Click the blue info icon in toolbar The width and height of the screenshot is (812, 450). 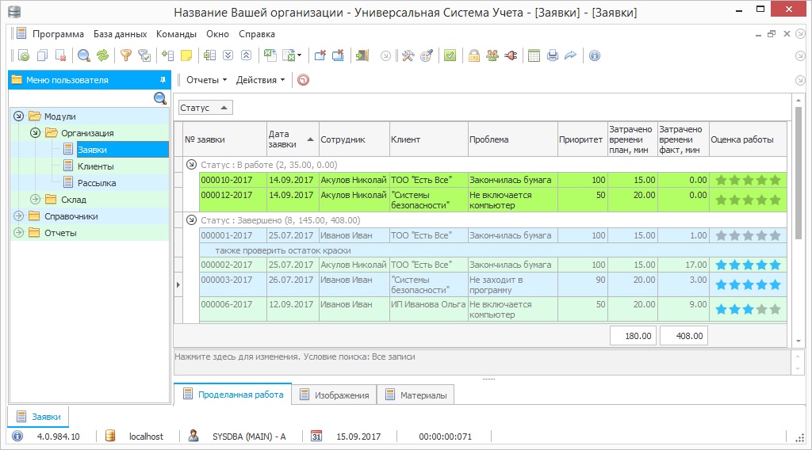(x=595, y=56)
